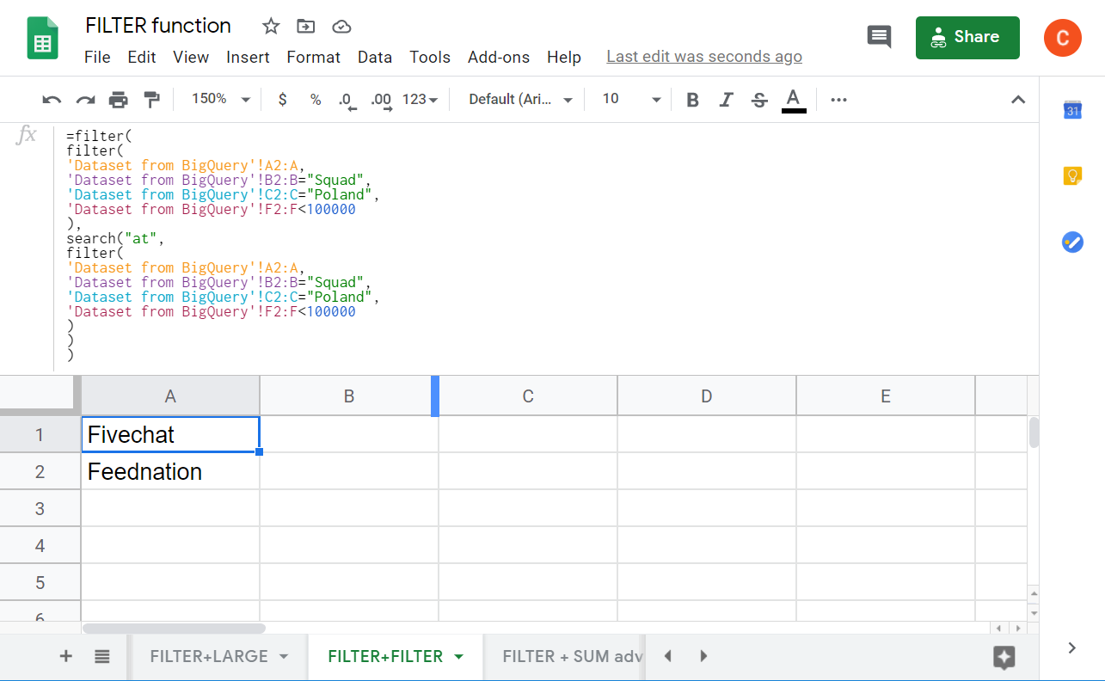Viewport: 1105px width, 681px height.
Task: Toggle italic formatting
Action: (726, 99)
